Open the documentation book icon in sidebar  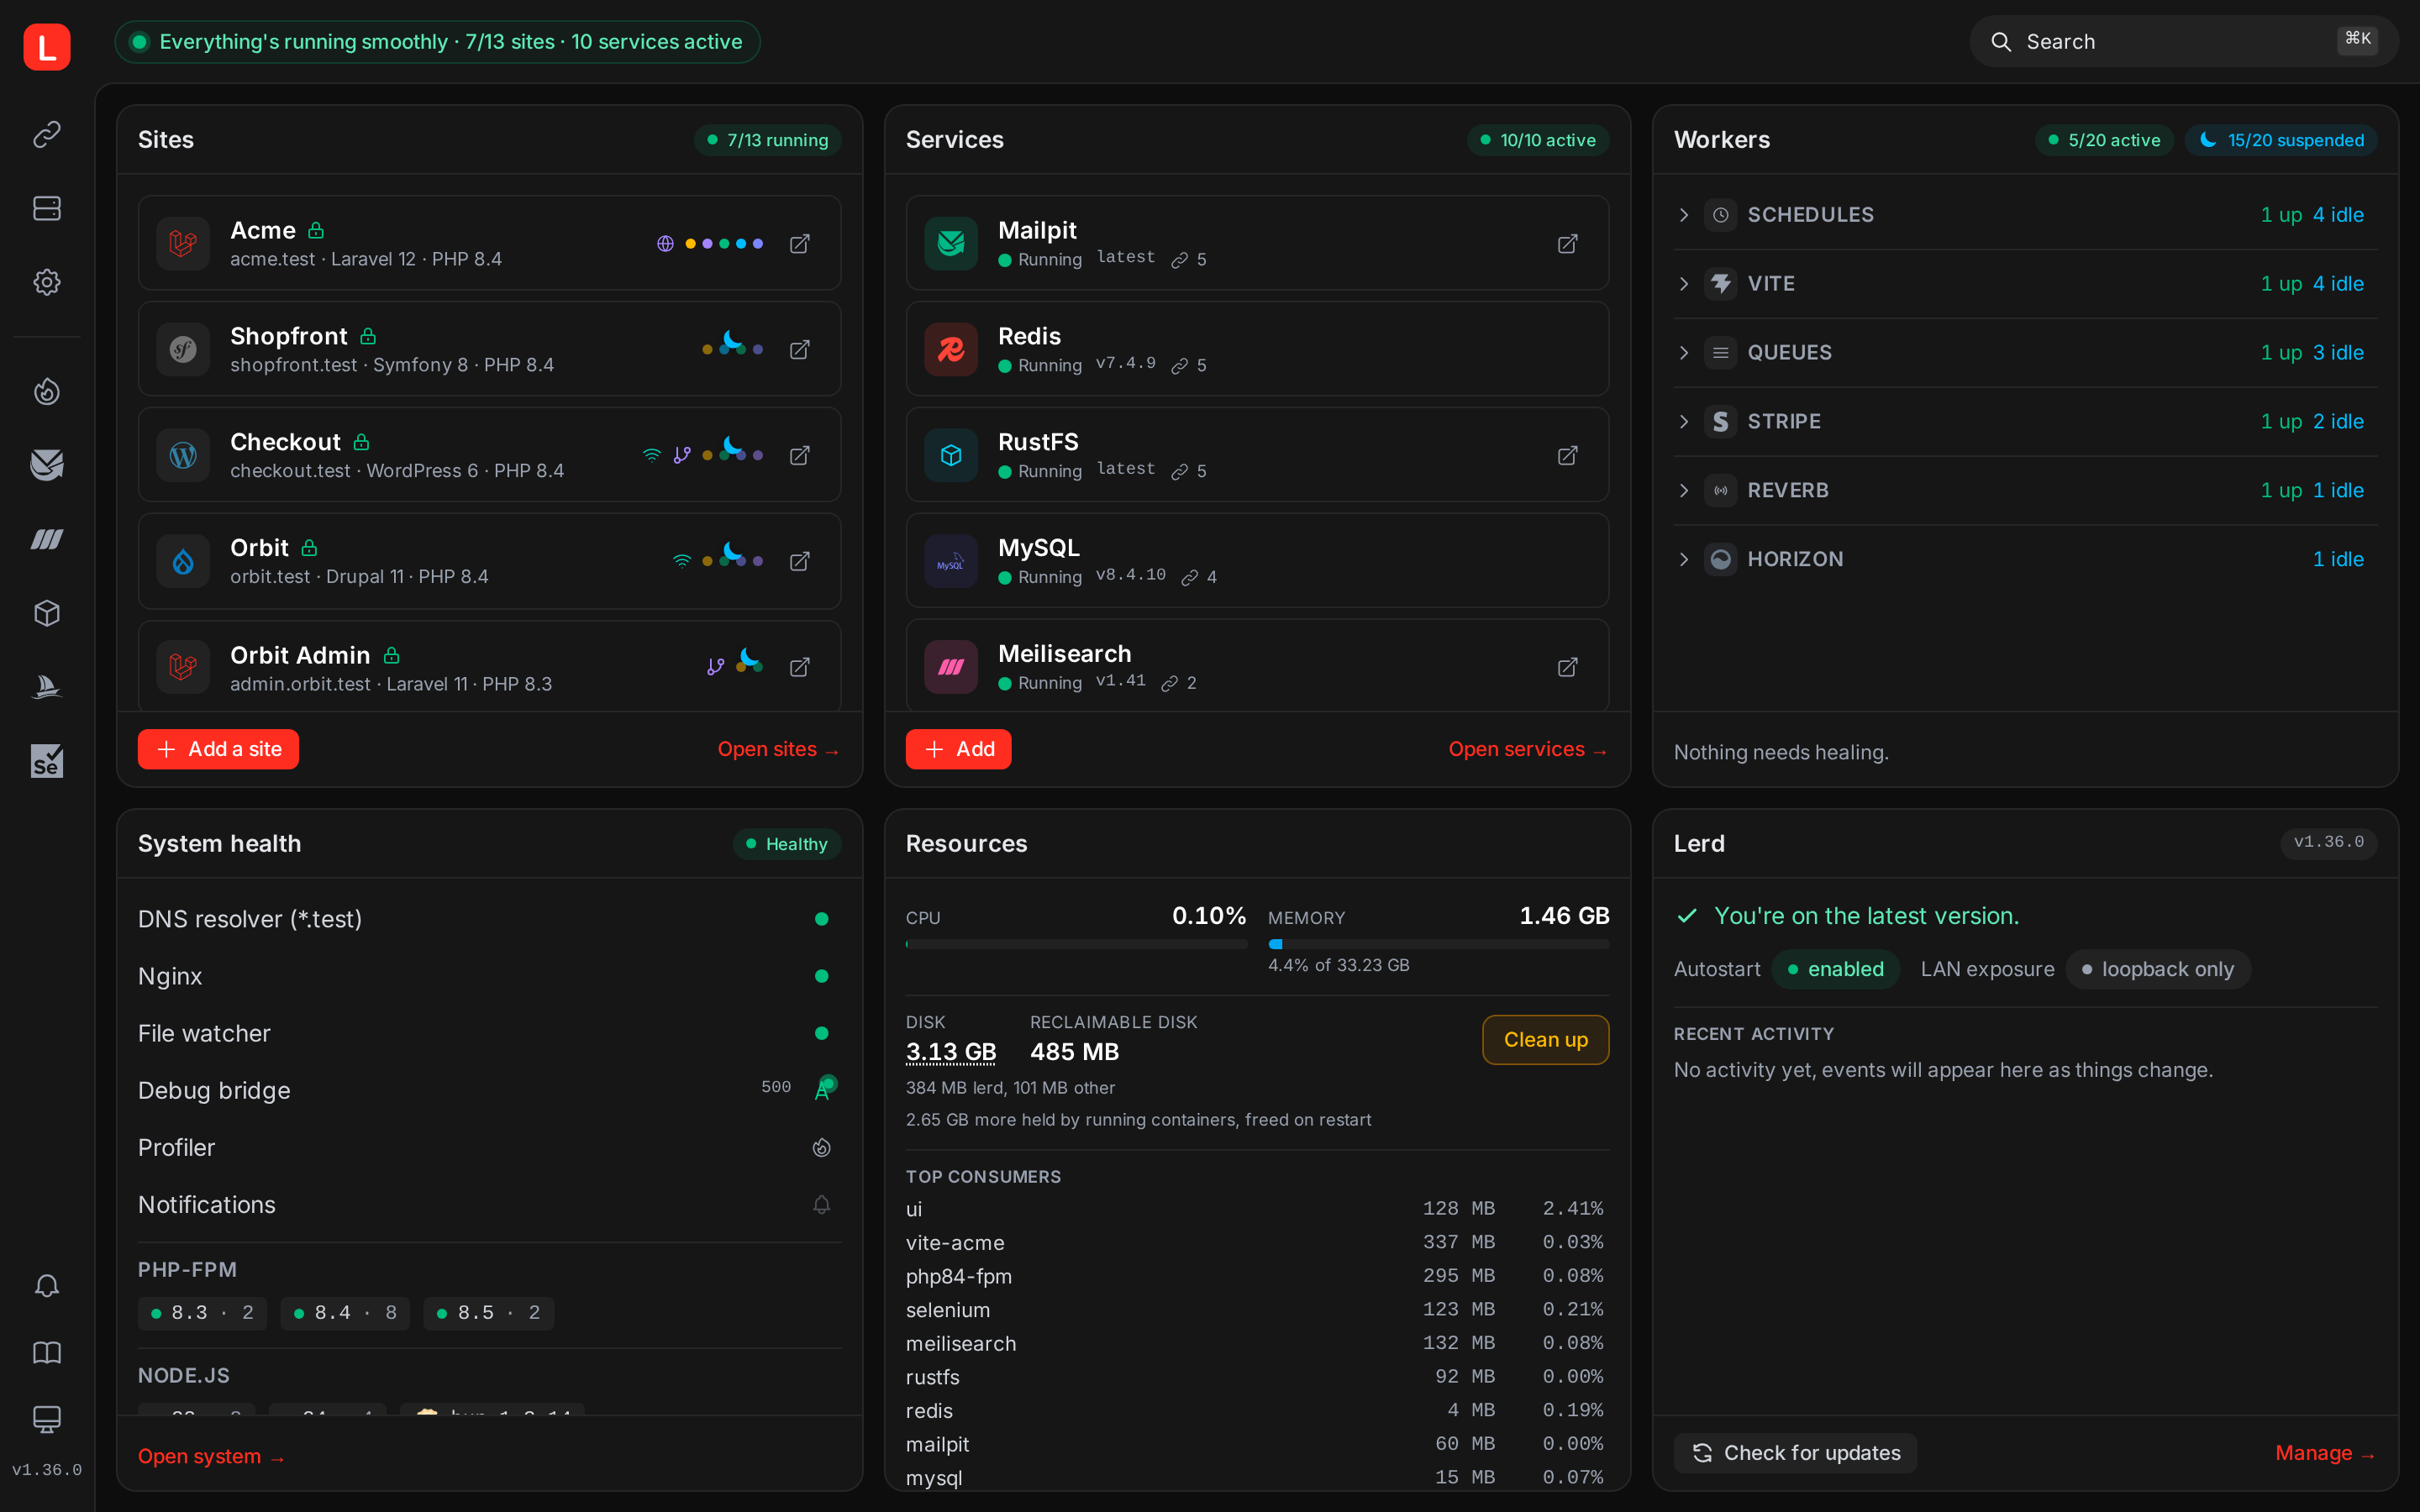pyautogui.click(x=47, y=1352)
